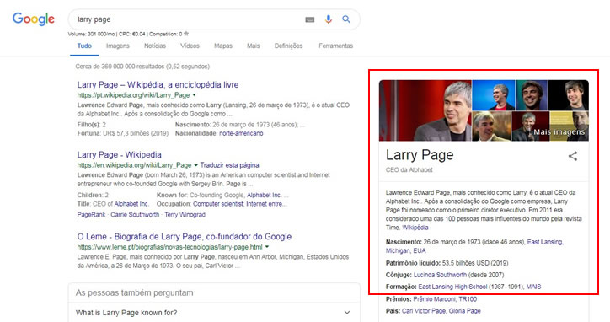The height and width of the screenshot is (322, 610).
Task: Select the Tudo tab
Action: click(84, 46)
